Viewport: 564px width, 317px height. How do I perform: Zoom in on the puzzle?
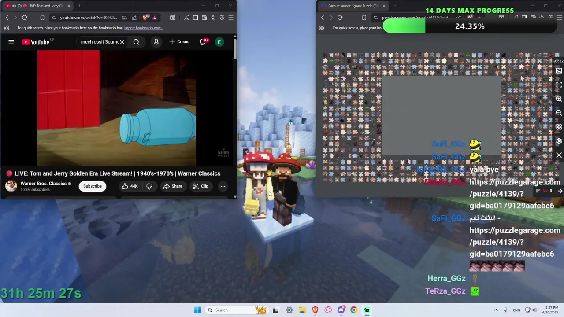click(x=559, y=99)
